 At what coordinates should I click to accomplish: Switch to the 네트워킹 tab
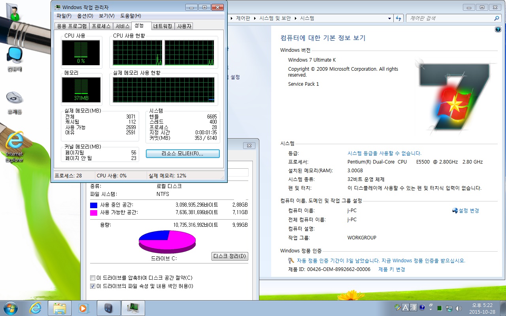pos(163,26)
